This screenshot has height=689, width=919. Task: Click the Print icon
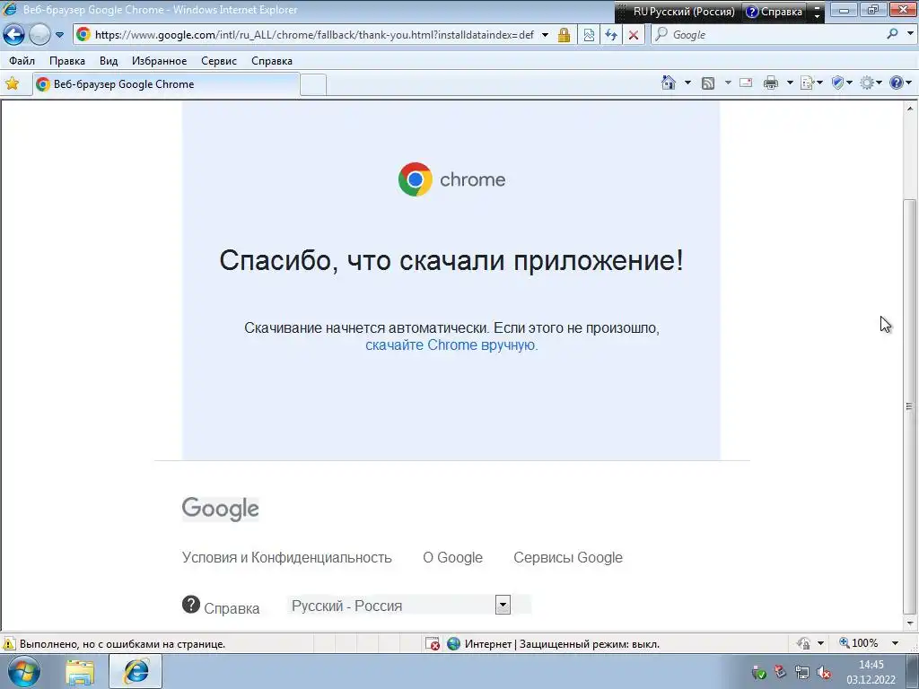pyautogui.click(x=771, y=83)
